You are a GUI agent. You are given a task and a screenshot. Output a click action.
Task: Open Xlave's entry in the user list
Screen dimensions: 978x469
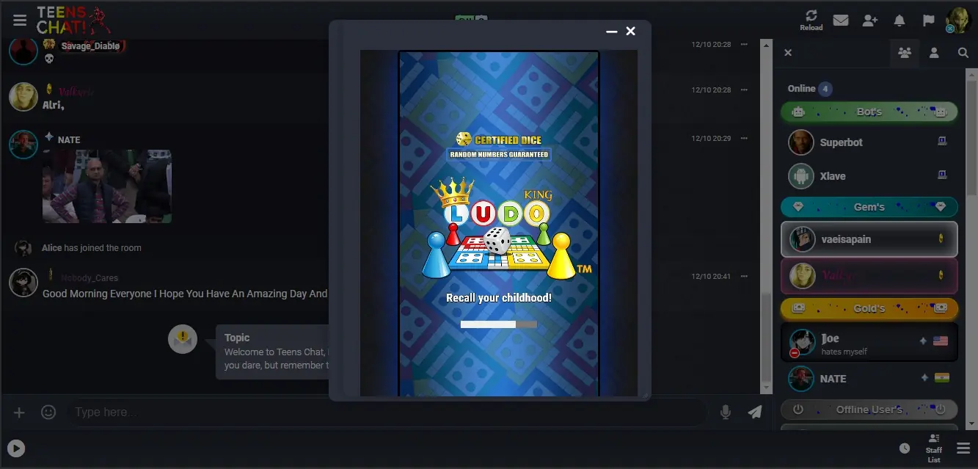pos(869,176)
